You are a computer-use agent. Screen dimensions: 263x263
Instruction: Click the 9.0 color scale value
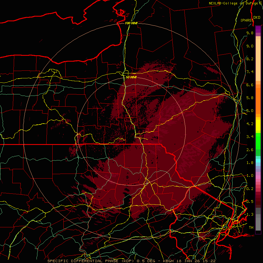250,46
